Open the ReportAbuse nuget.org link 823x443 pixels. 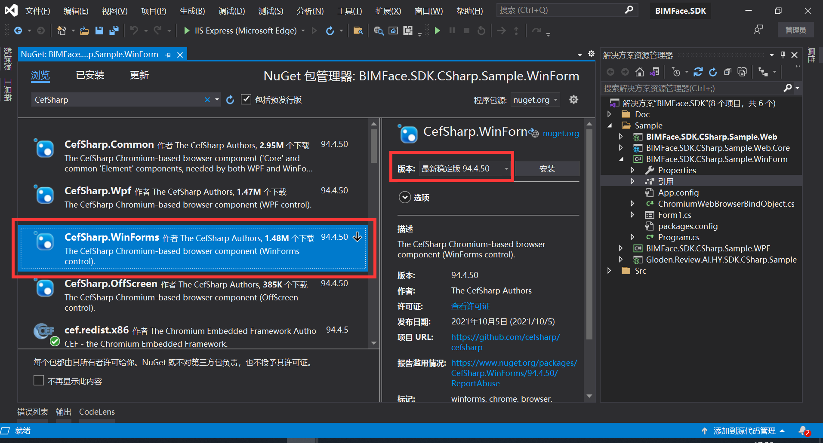click(514, 373)
